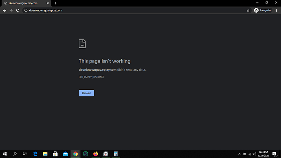Click the blue Reload button
Viewport: 281px width, 158px height.
(x=86, y=93)
